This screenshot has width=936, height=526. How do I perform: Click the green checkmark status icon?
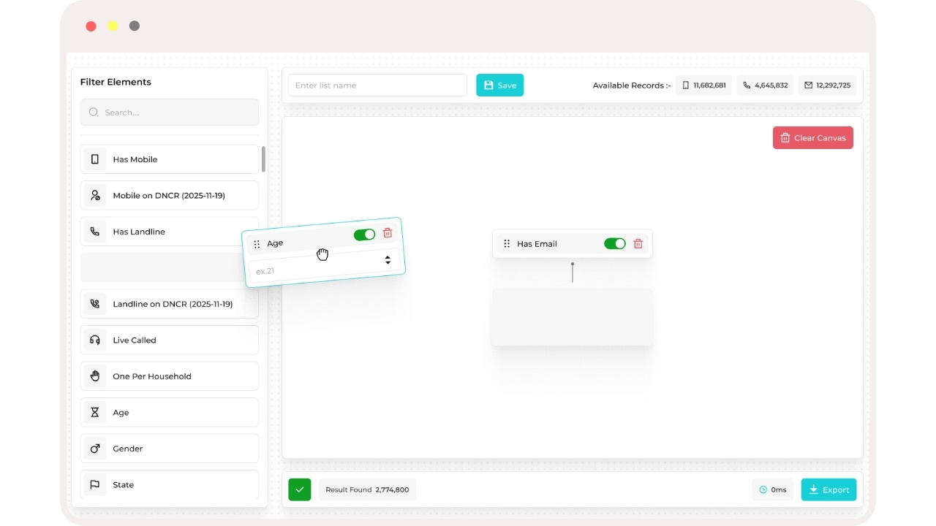click(x=300, y=489)
